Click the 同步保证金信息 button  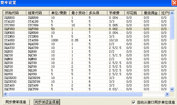(47, 102)
